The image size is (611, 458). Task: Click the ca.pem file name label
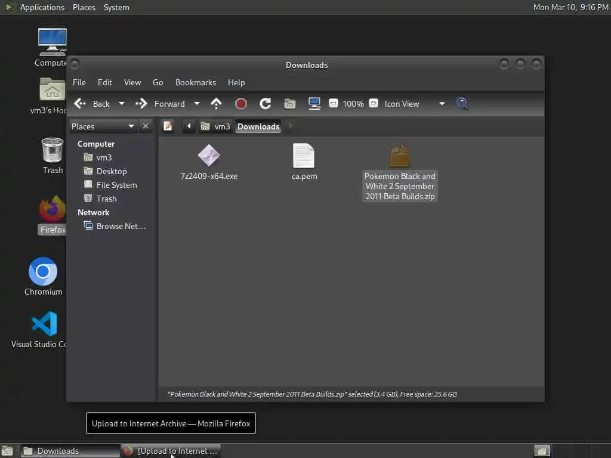(304, 176)
